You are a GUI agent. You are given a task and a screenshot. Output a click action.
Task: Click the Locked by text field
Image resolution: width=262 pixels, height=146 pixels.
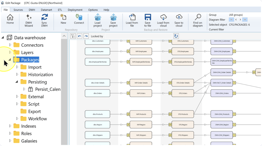(139, 36)
